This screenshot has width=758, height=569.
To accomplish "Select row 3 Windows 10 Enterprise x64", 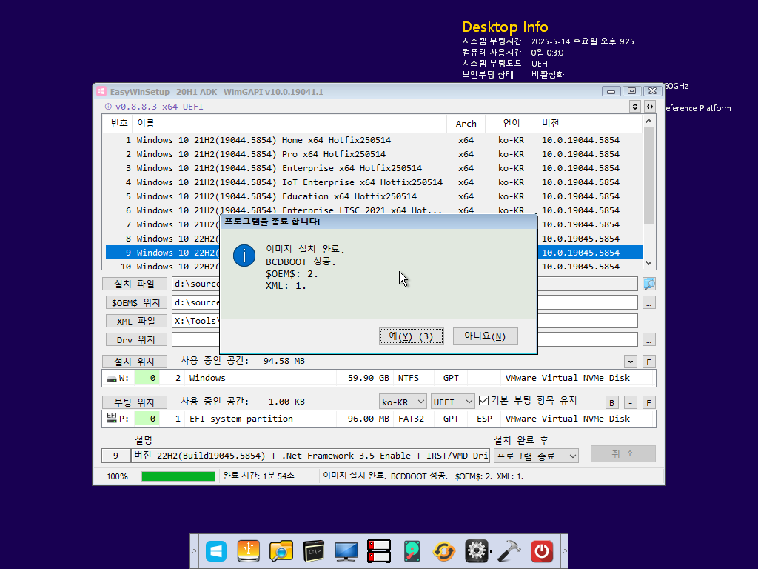I will 374,168.
